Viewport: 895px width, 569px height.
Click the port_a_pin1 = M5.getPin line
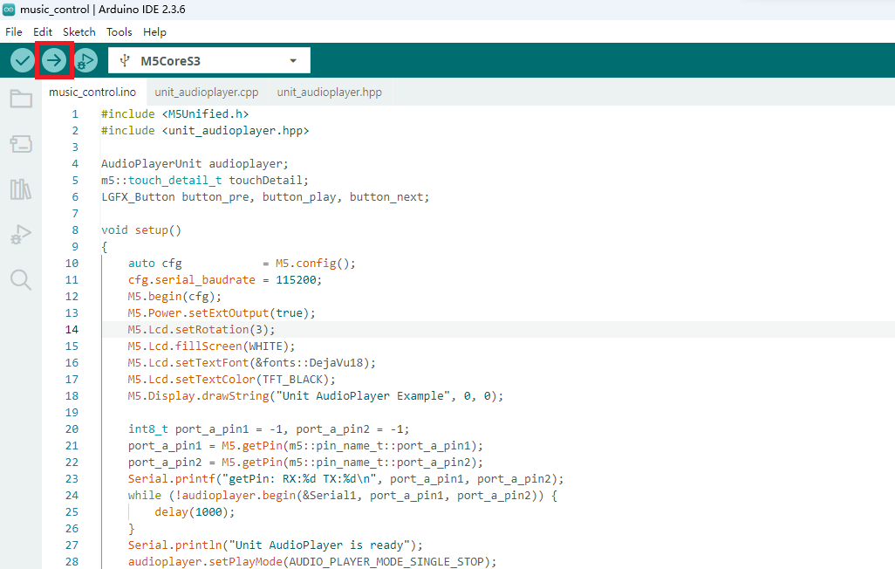(305, 446)
